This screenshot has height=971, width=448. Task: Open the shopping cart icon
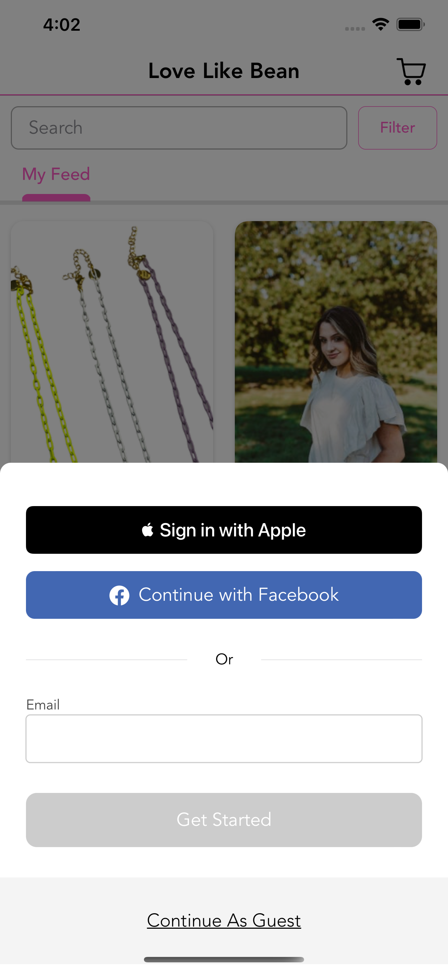click(x=411, y=71)
